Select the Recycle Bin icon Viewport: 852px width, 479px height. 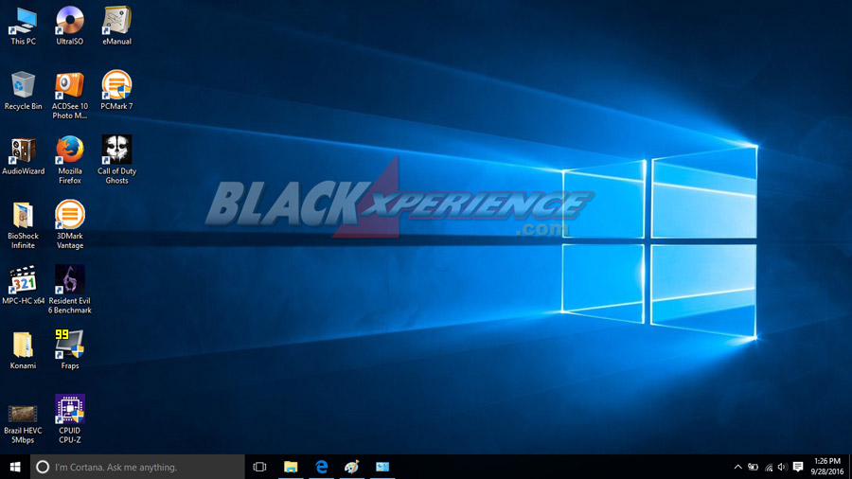[x=24, y=91]
